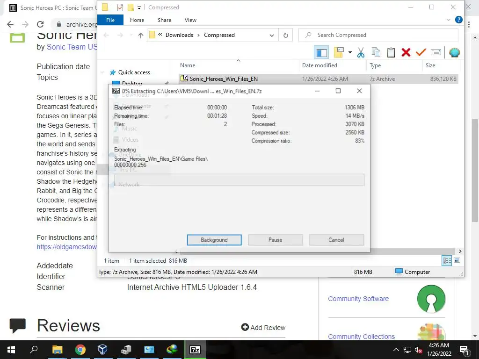Switch to Details view icon in status bar
Image resolution: width=479 pixels, height=359 pixels.
(x=447, y=260)
